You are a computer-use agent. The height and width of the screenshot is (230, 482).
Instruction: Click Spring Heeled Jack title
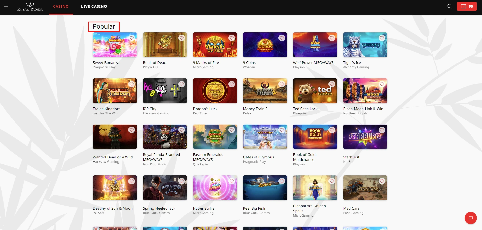pos(159,208)
